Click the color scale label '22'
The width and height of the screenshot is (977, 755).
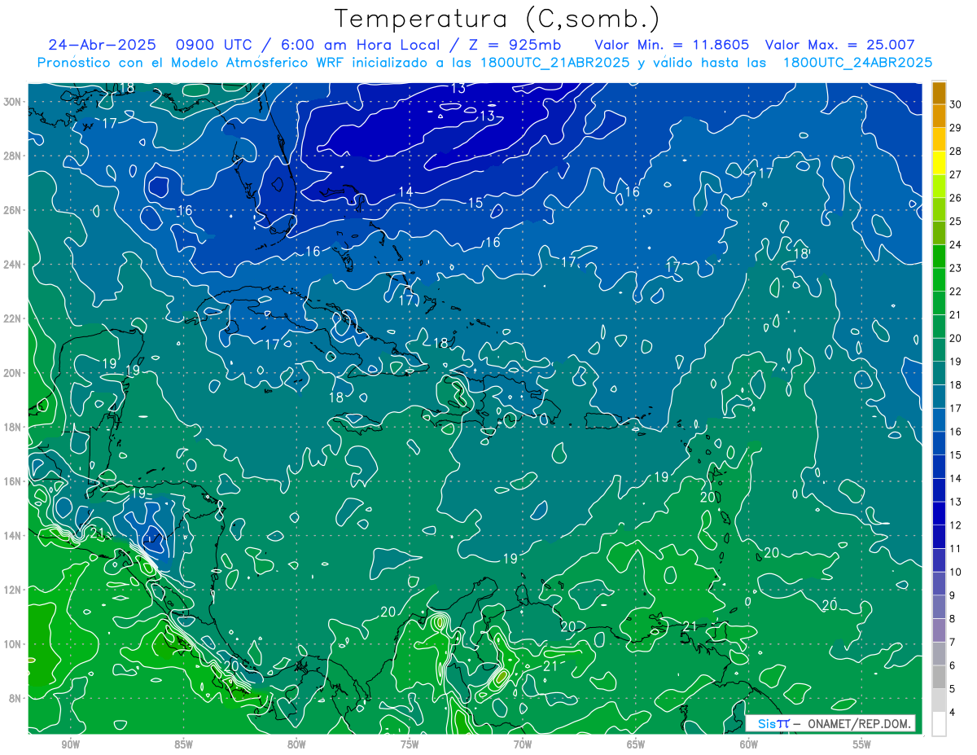[x=955, y=292]
